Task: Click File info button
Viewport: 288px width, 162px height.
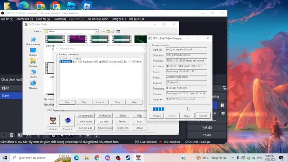Action: [122, 121]
